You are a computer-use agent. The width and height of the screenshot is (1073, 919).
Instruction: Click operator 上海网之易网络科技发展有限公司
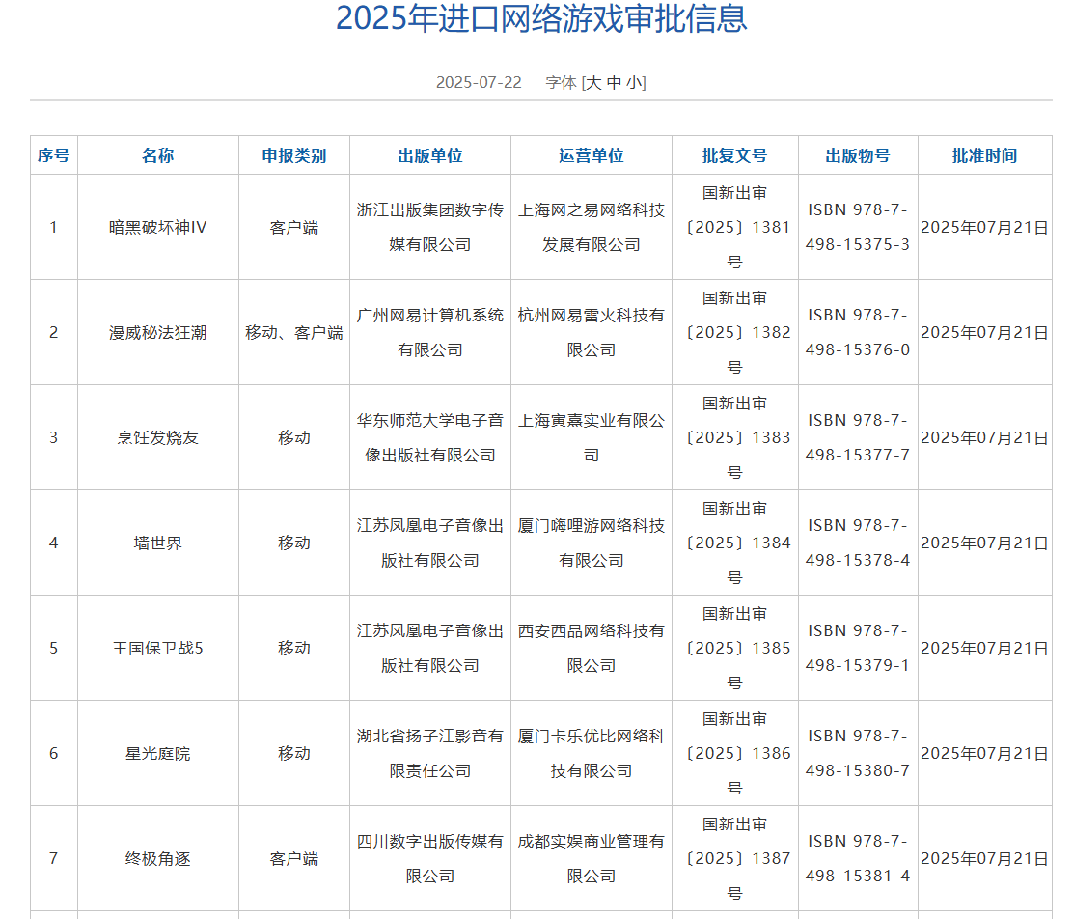click(592, 228)
